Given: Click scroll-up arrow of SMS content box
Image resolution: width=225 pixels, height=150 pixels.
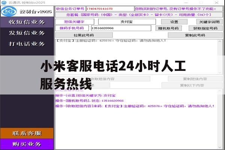Looking at the screenshot, I should [x=220, y=42].
